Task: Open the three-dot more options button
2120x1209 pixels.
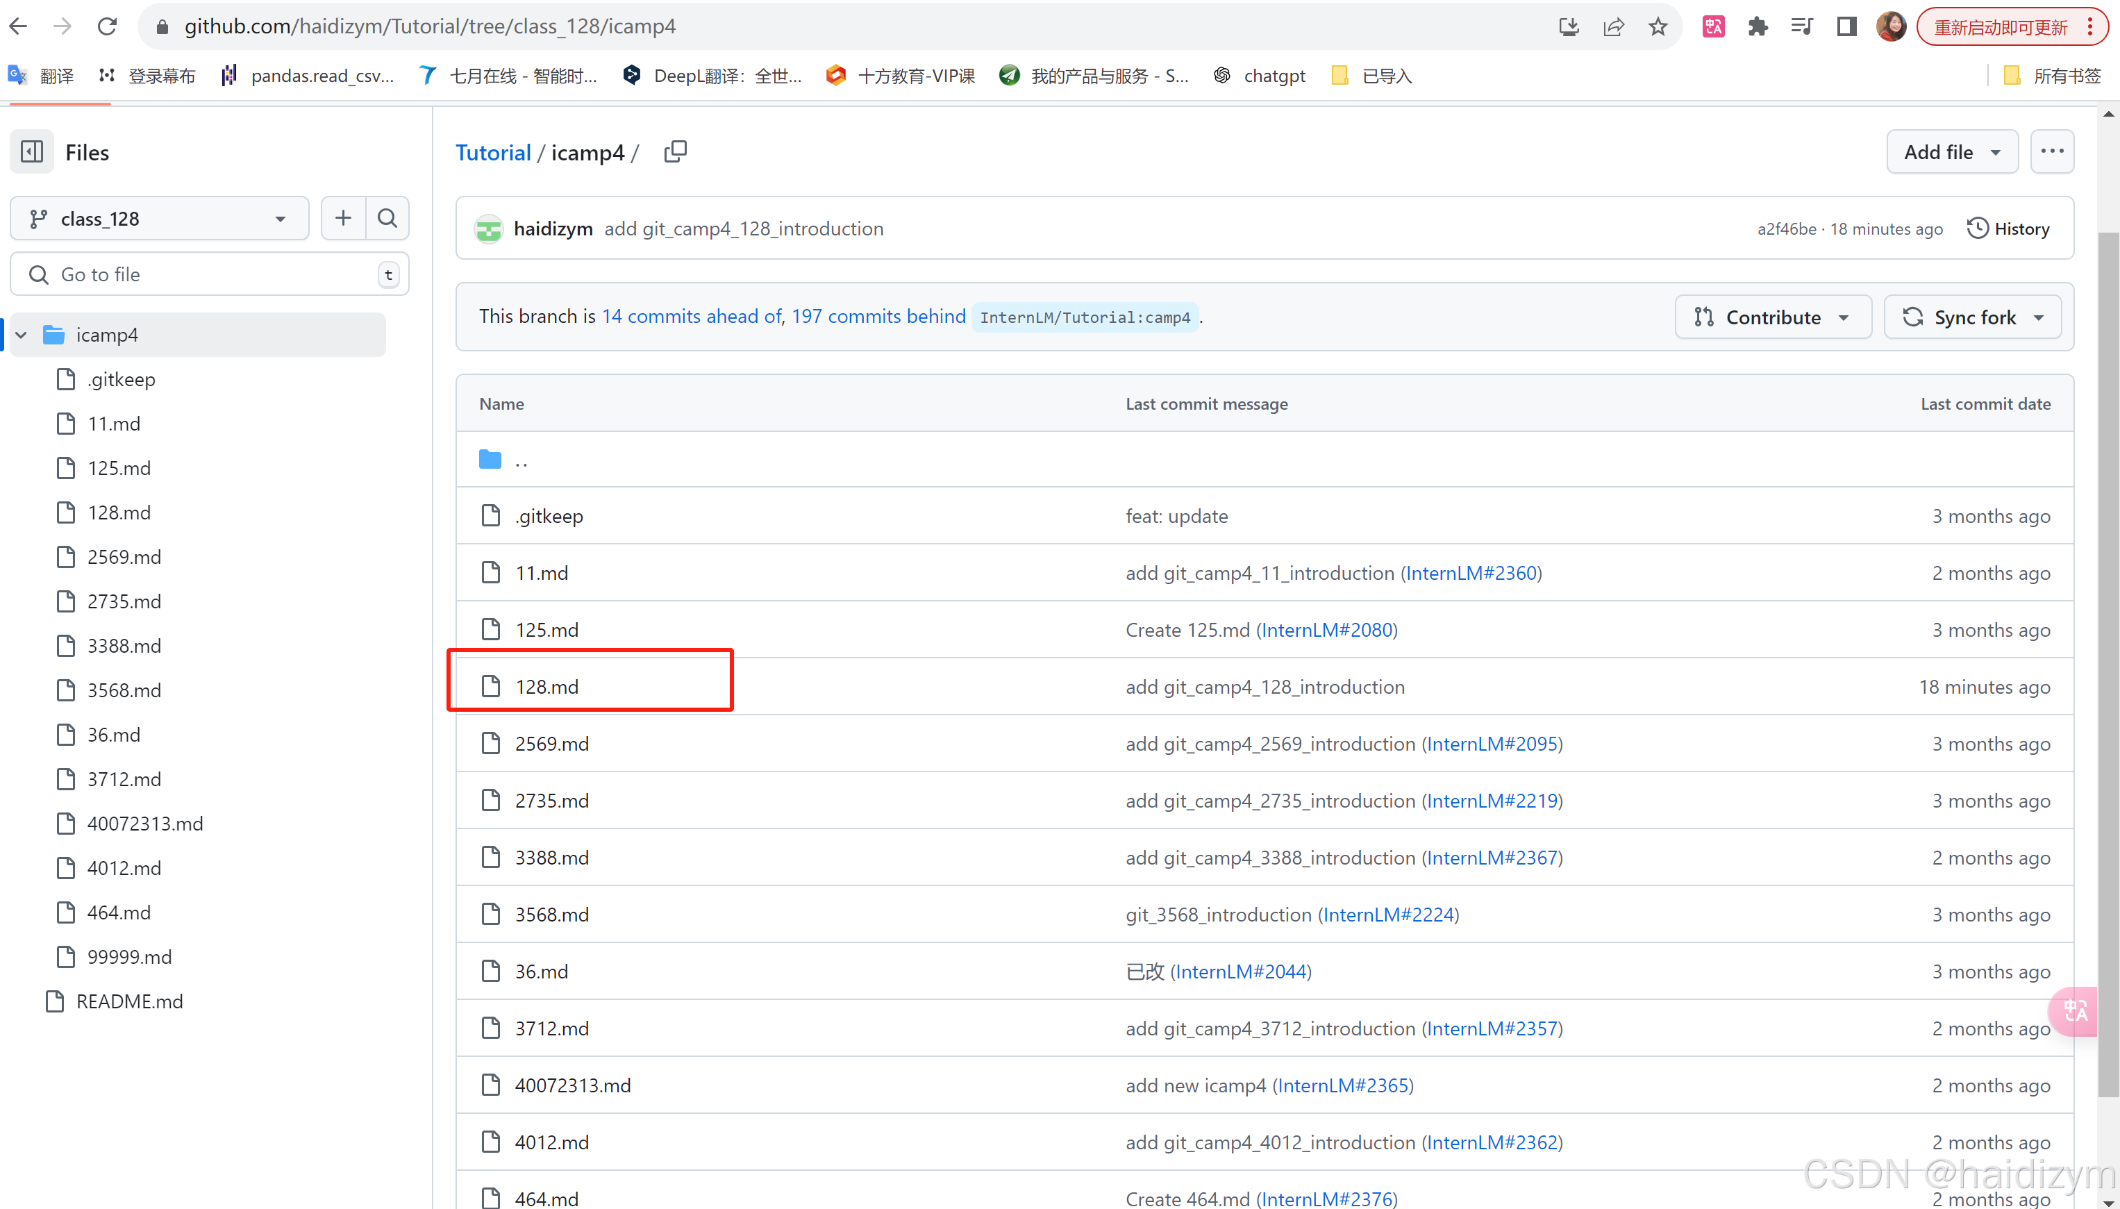Action: pyautogui.click(x=2052, y=152)
